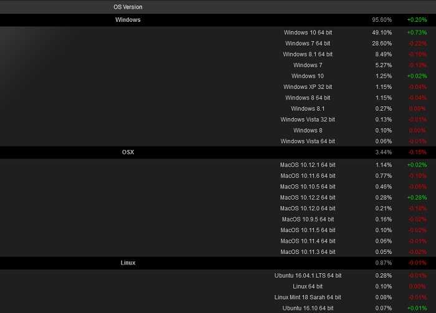Select the Windows 10 64 bit row
The image size is (436, 313).
pyautogui.click(x=308, y=32)
